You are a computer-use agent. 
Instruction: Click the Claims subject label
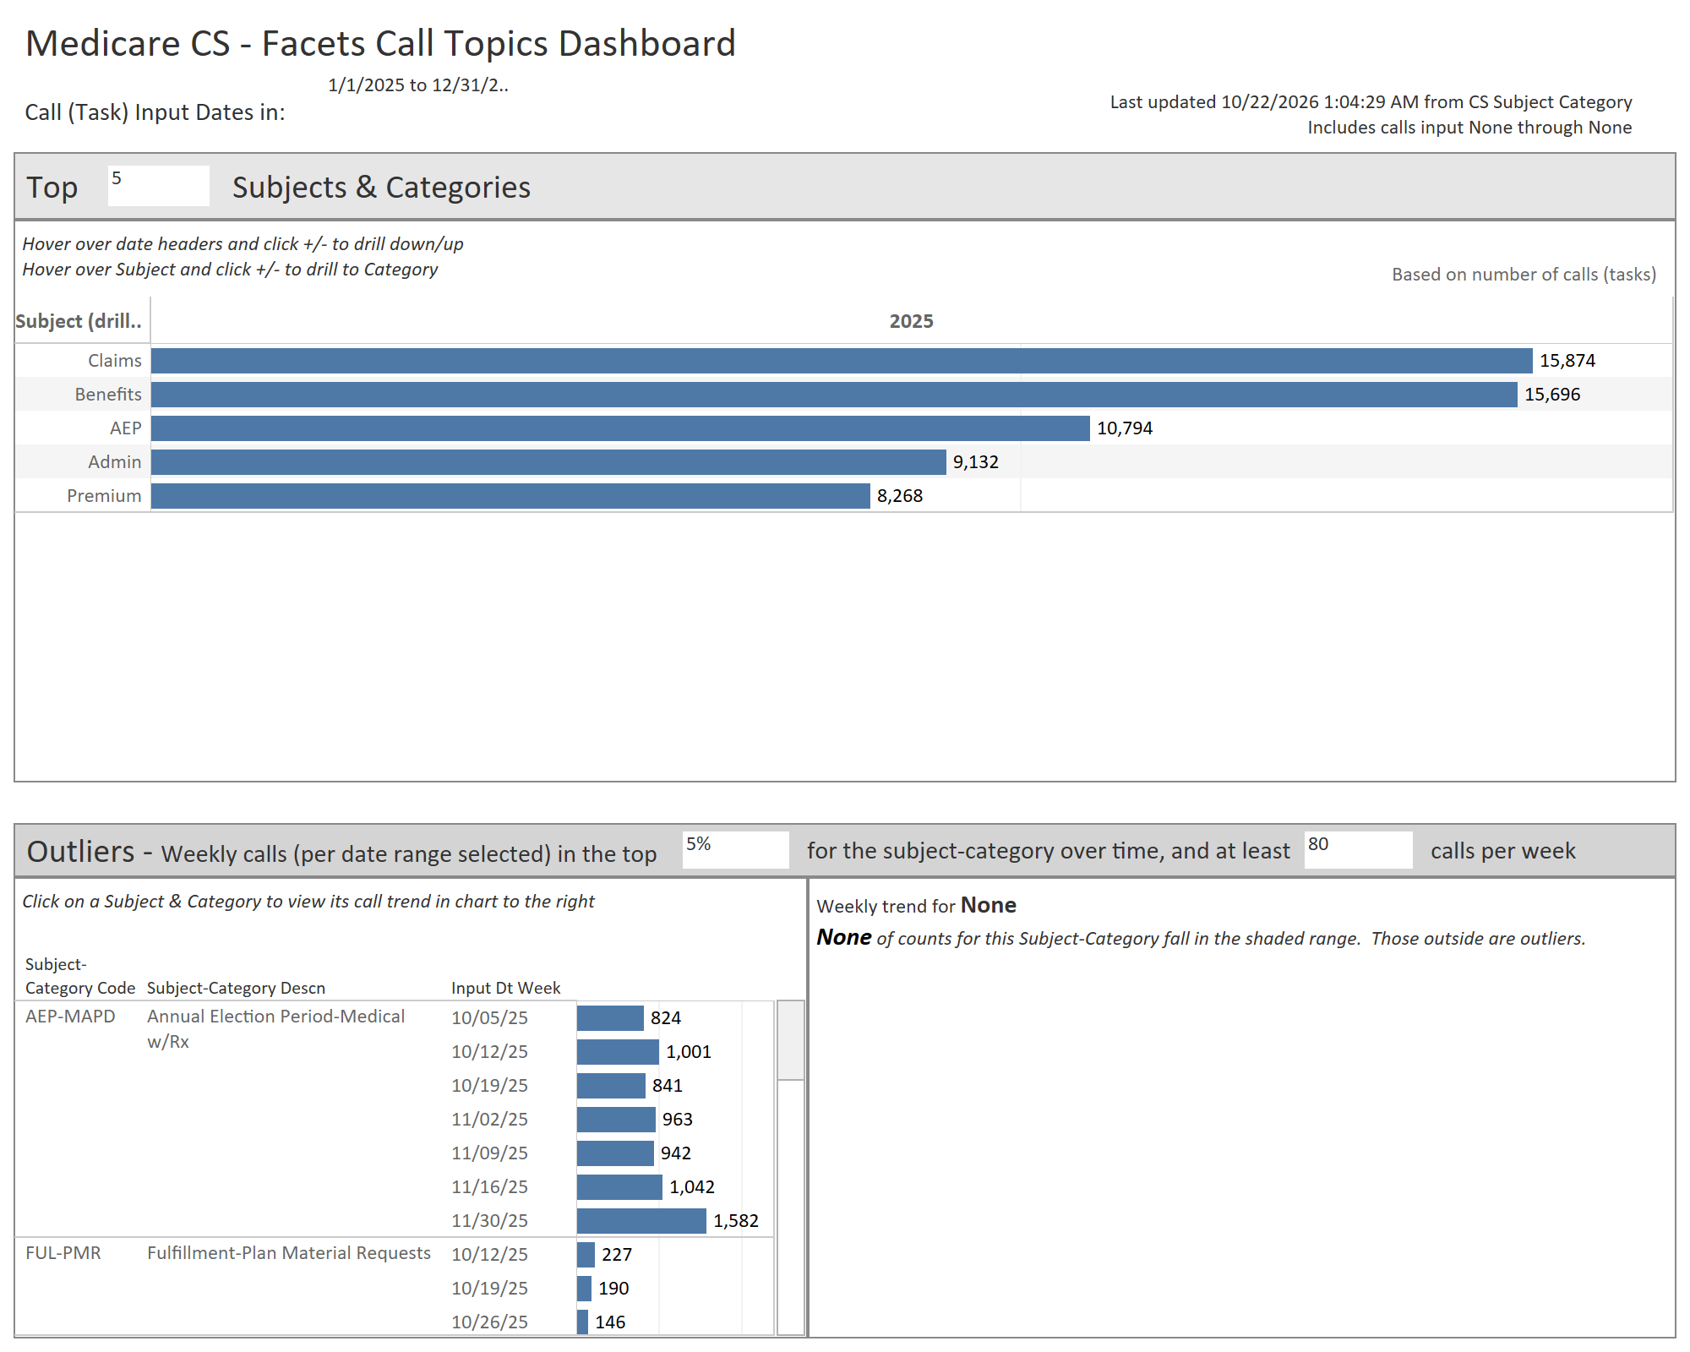tap(115, 361)
